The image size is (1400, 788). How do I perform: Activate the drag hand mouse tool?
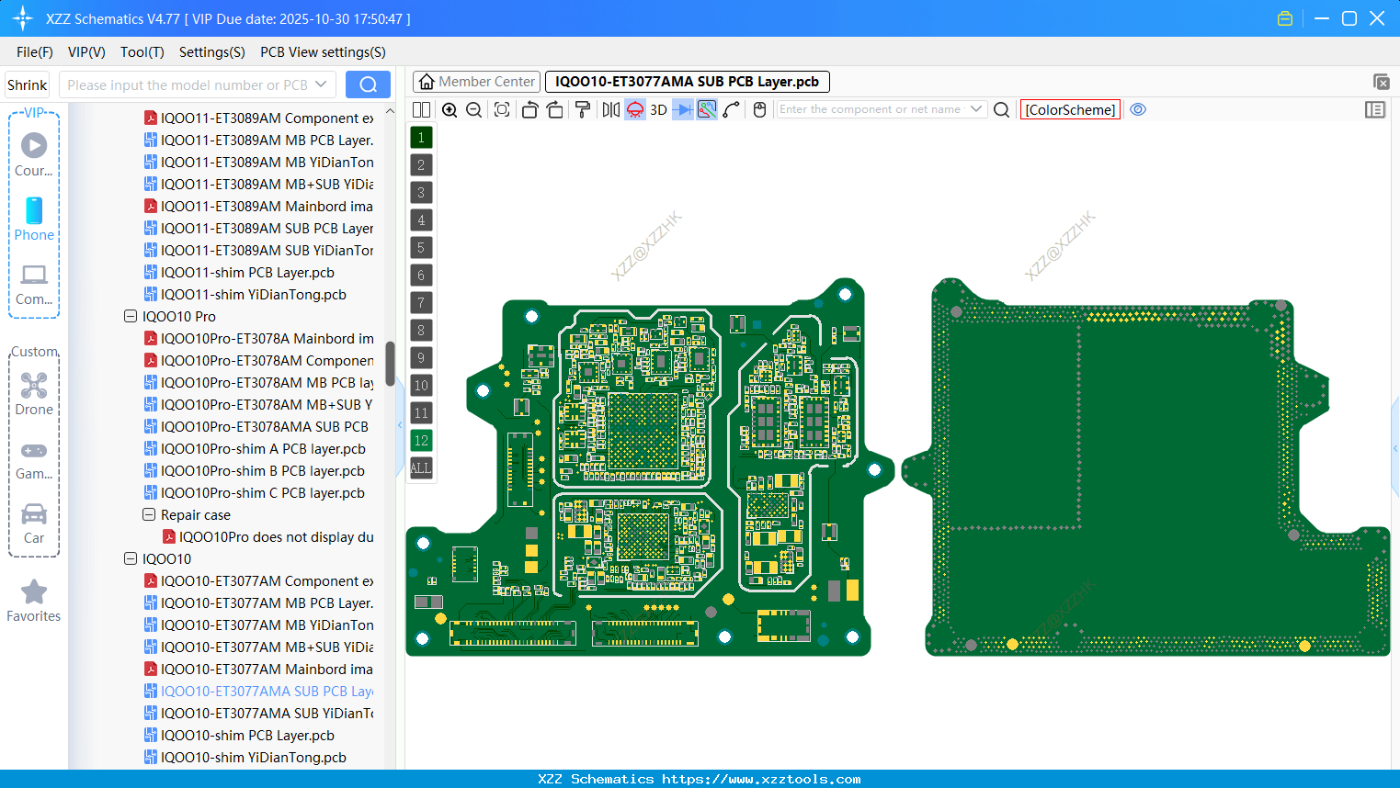click(758, 109)
